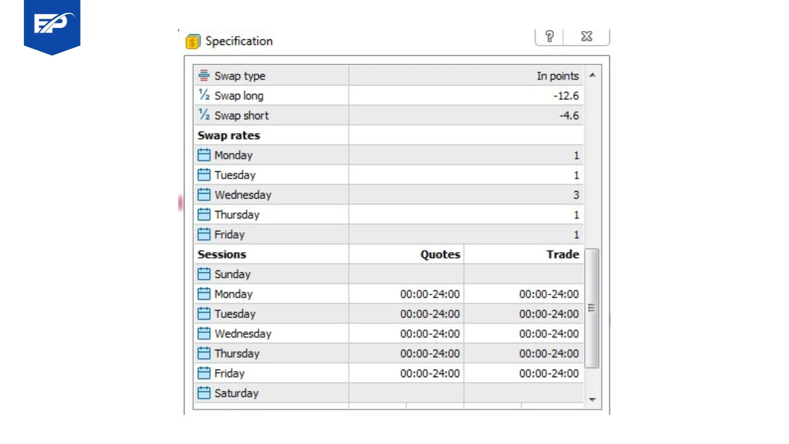Select Tuesday swap rate value 1
Image resolution: width=789 pixels, height=444 pixels.
[576, 175]
